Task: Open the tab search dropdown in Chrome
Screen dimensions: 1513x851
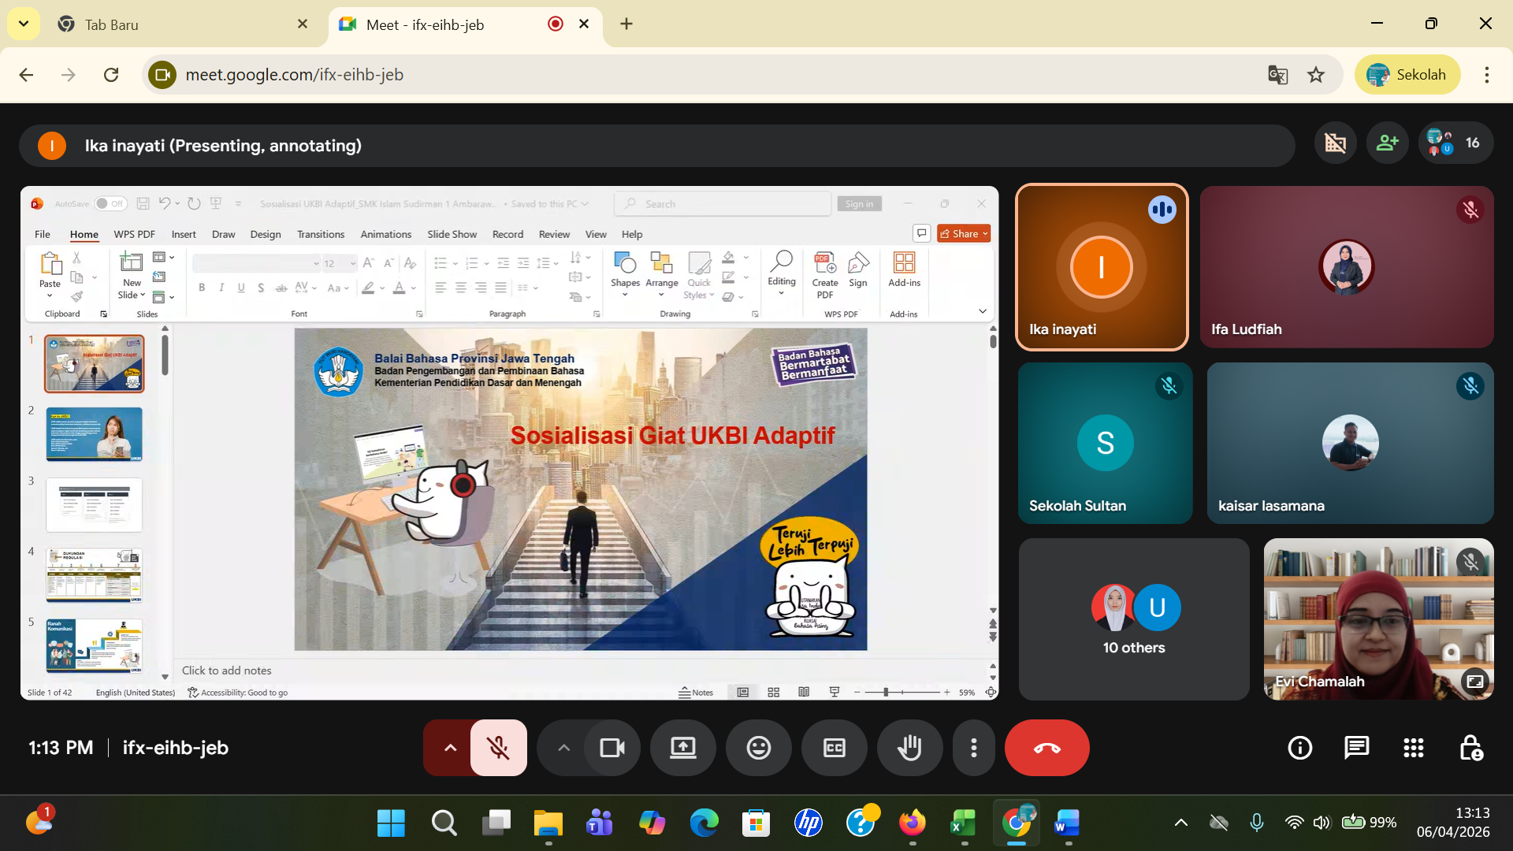Action: click(24, 24)
